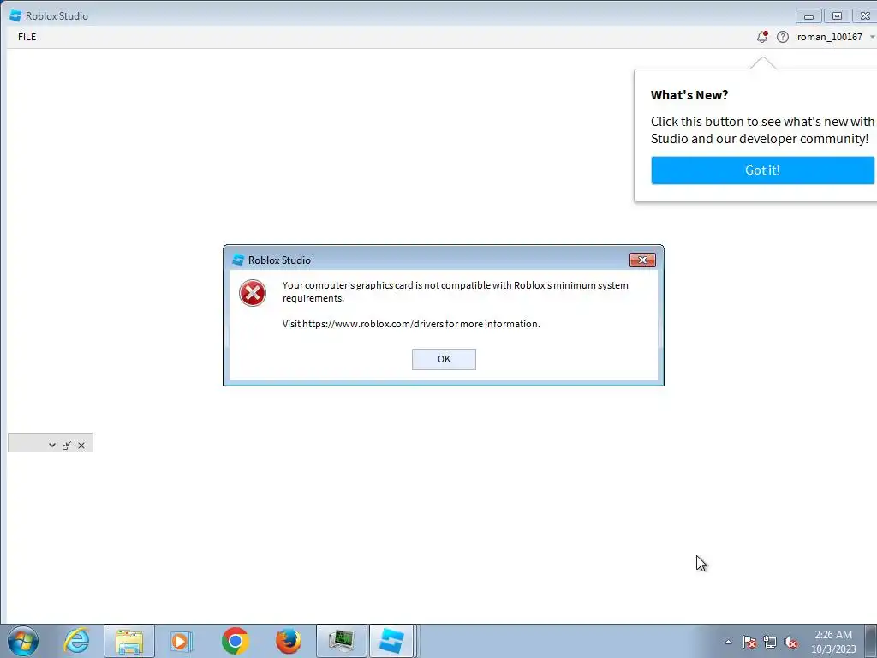Click the What's New? heading

[x=689, y=95]
